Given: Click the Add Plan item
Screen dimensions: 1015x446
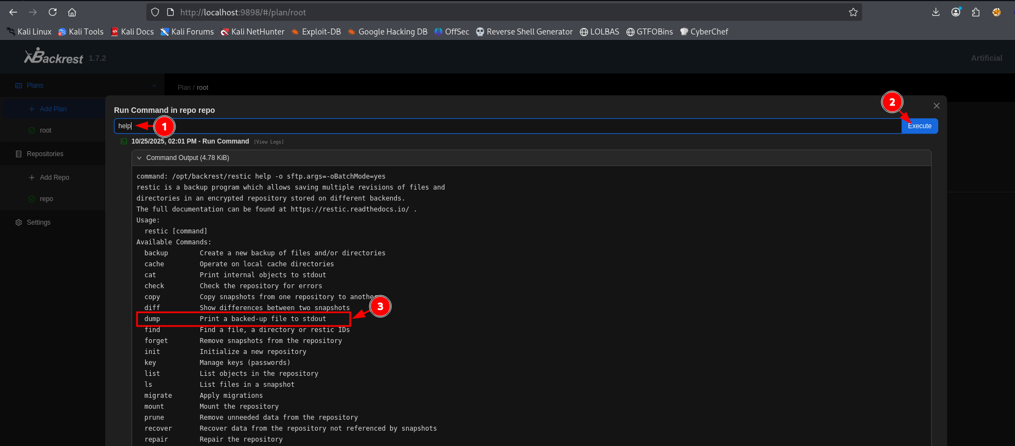Looking at the screenshot, I should tap(53, 109).
